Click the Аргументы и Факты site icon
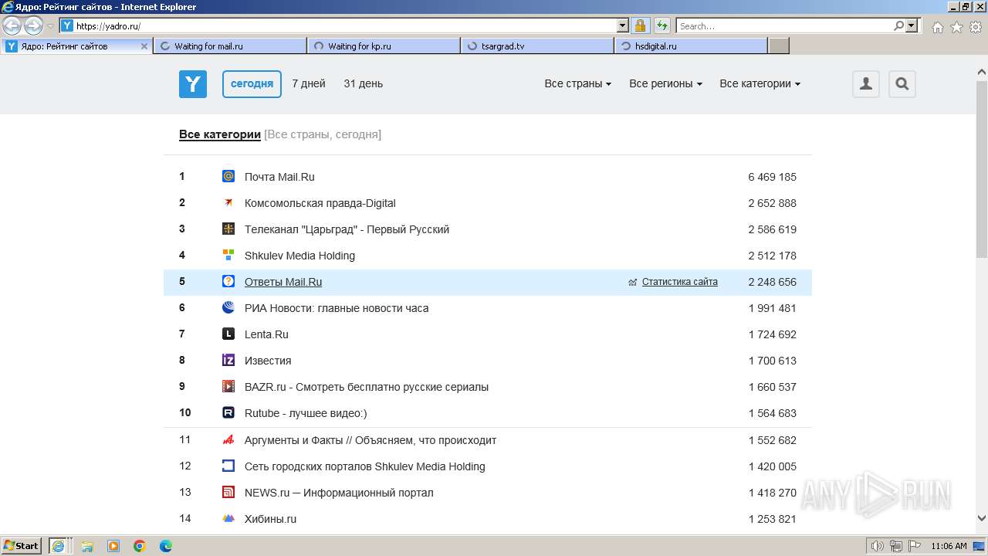Image resolution: width=988 pixels, height=556 pixels. (228, 439)
